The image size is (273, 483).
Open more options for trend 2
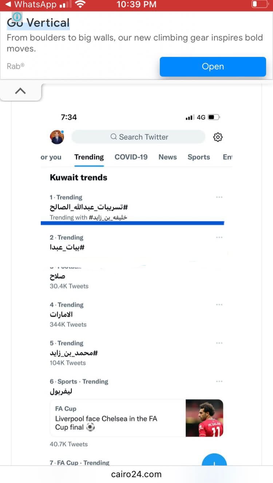click(219, 237)
